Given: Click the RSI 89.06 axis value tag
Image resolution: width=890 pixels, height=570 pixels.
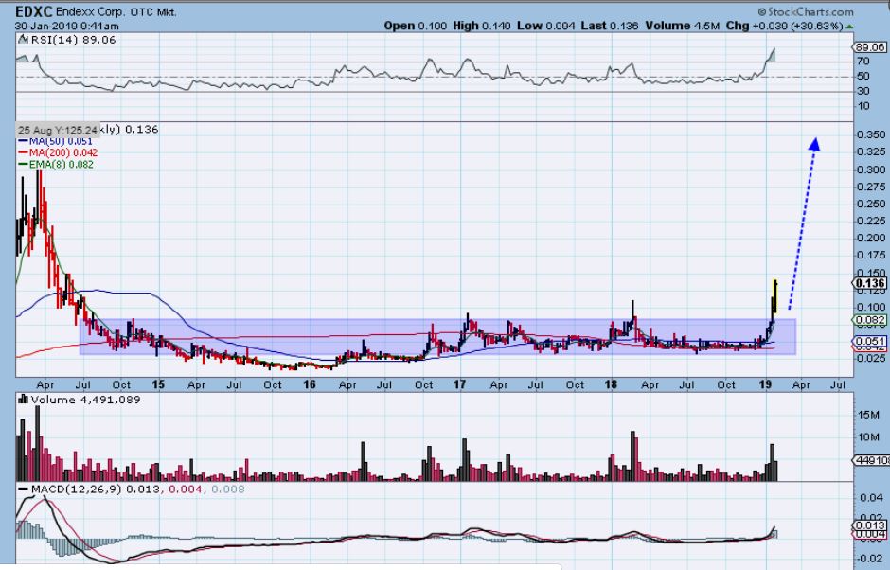Looking at the screenshot, I should coord(870,47).
